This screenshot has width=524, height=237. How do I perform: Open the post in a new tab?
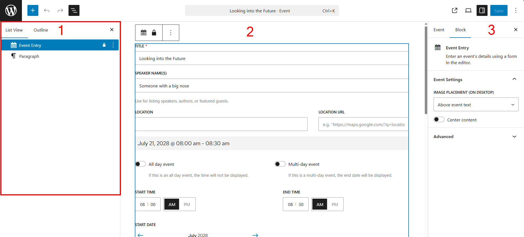pos(455,10)
